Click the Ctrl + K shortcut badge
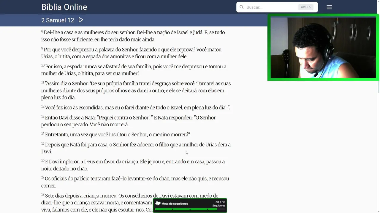The height and width of the screenshot is (213, 380). pyautogui.click(x=305, y=7)
